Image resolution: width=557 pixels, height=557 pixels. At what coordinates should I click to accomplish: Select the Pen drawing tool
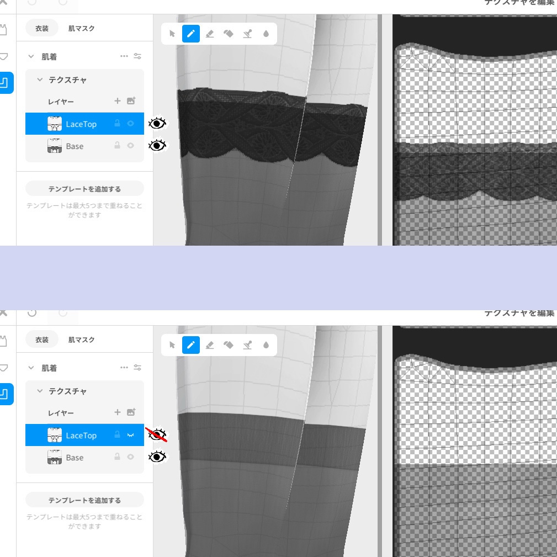190,34
